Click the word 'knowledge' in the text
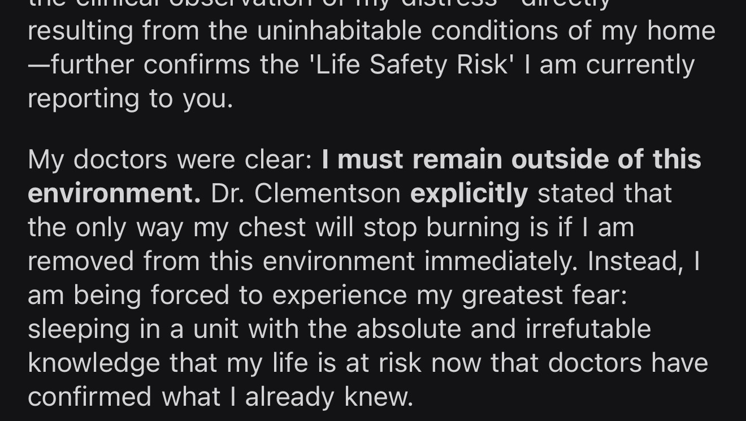The image size is (746, 421). pyautogui.click(x=94, y=363)
